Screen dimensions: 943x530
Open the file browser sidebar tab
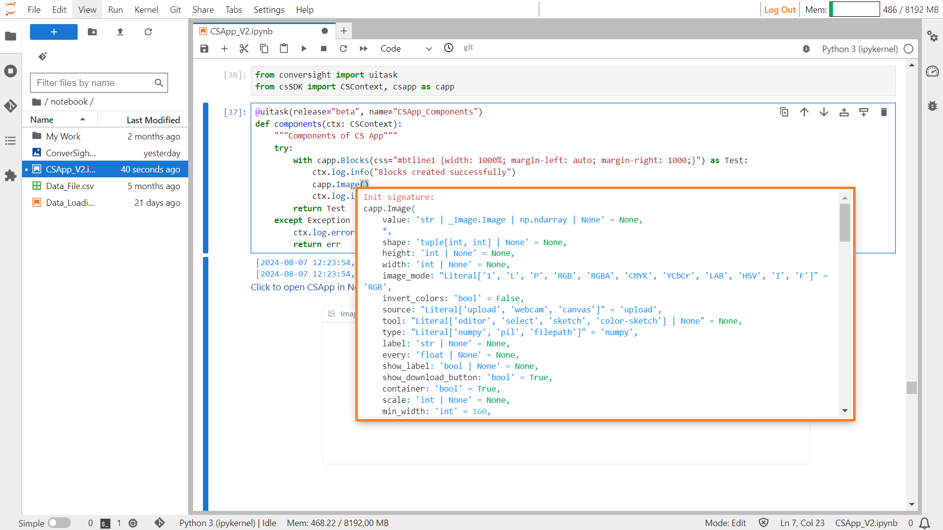click(10, 36)
